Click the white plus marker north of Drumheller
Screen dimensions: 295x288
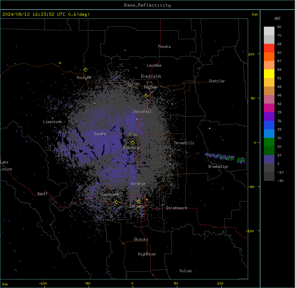(209, 128)
